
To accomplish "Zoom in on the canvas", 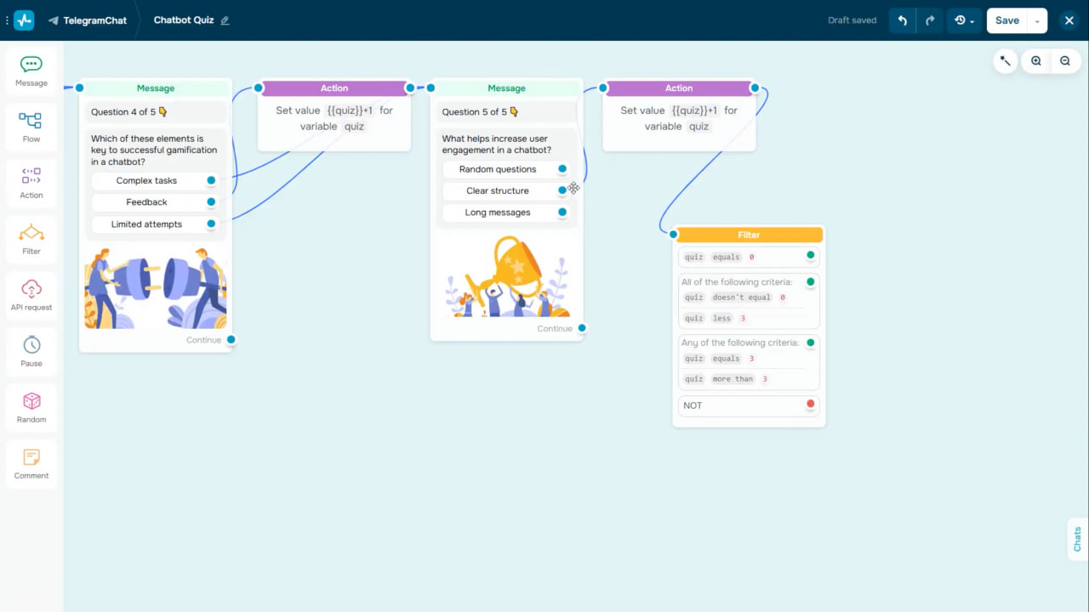I will [x=1036, y=61].
